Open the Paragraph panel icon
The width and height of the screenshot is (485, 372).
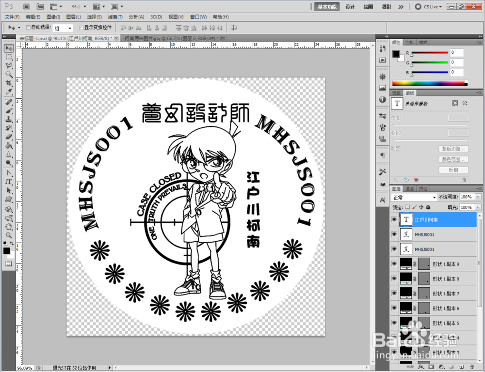383,155
